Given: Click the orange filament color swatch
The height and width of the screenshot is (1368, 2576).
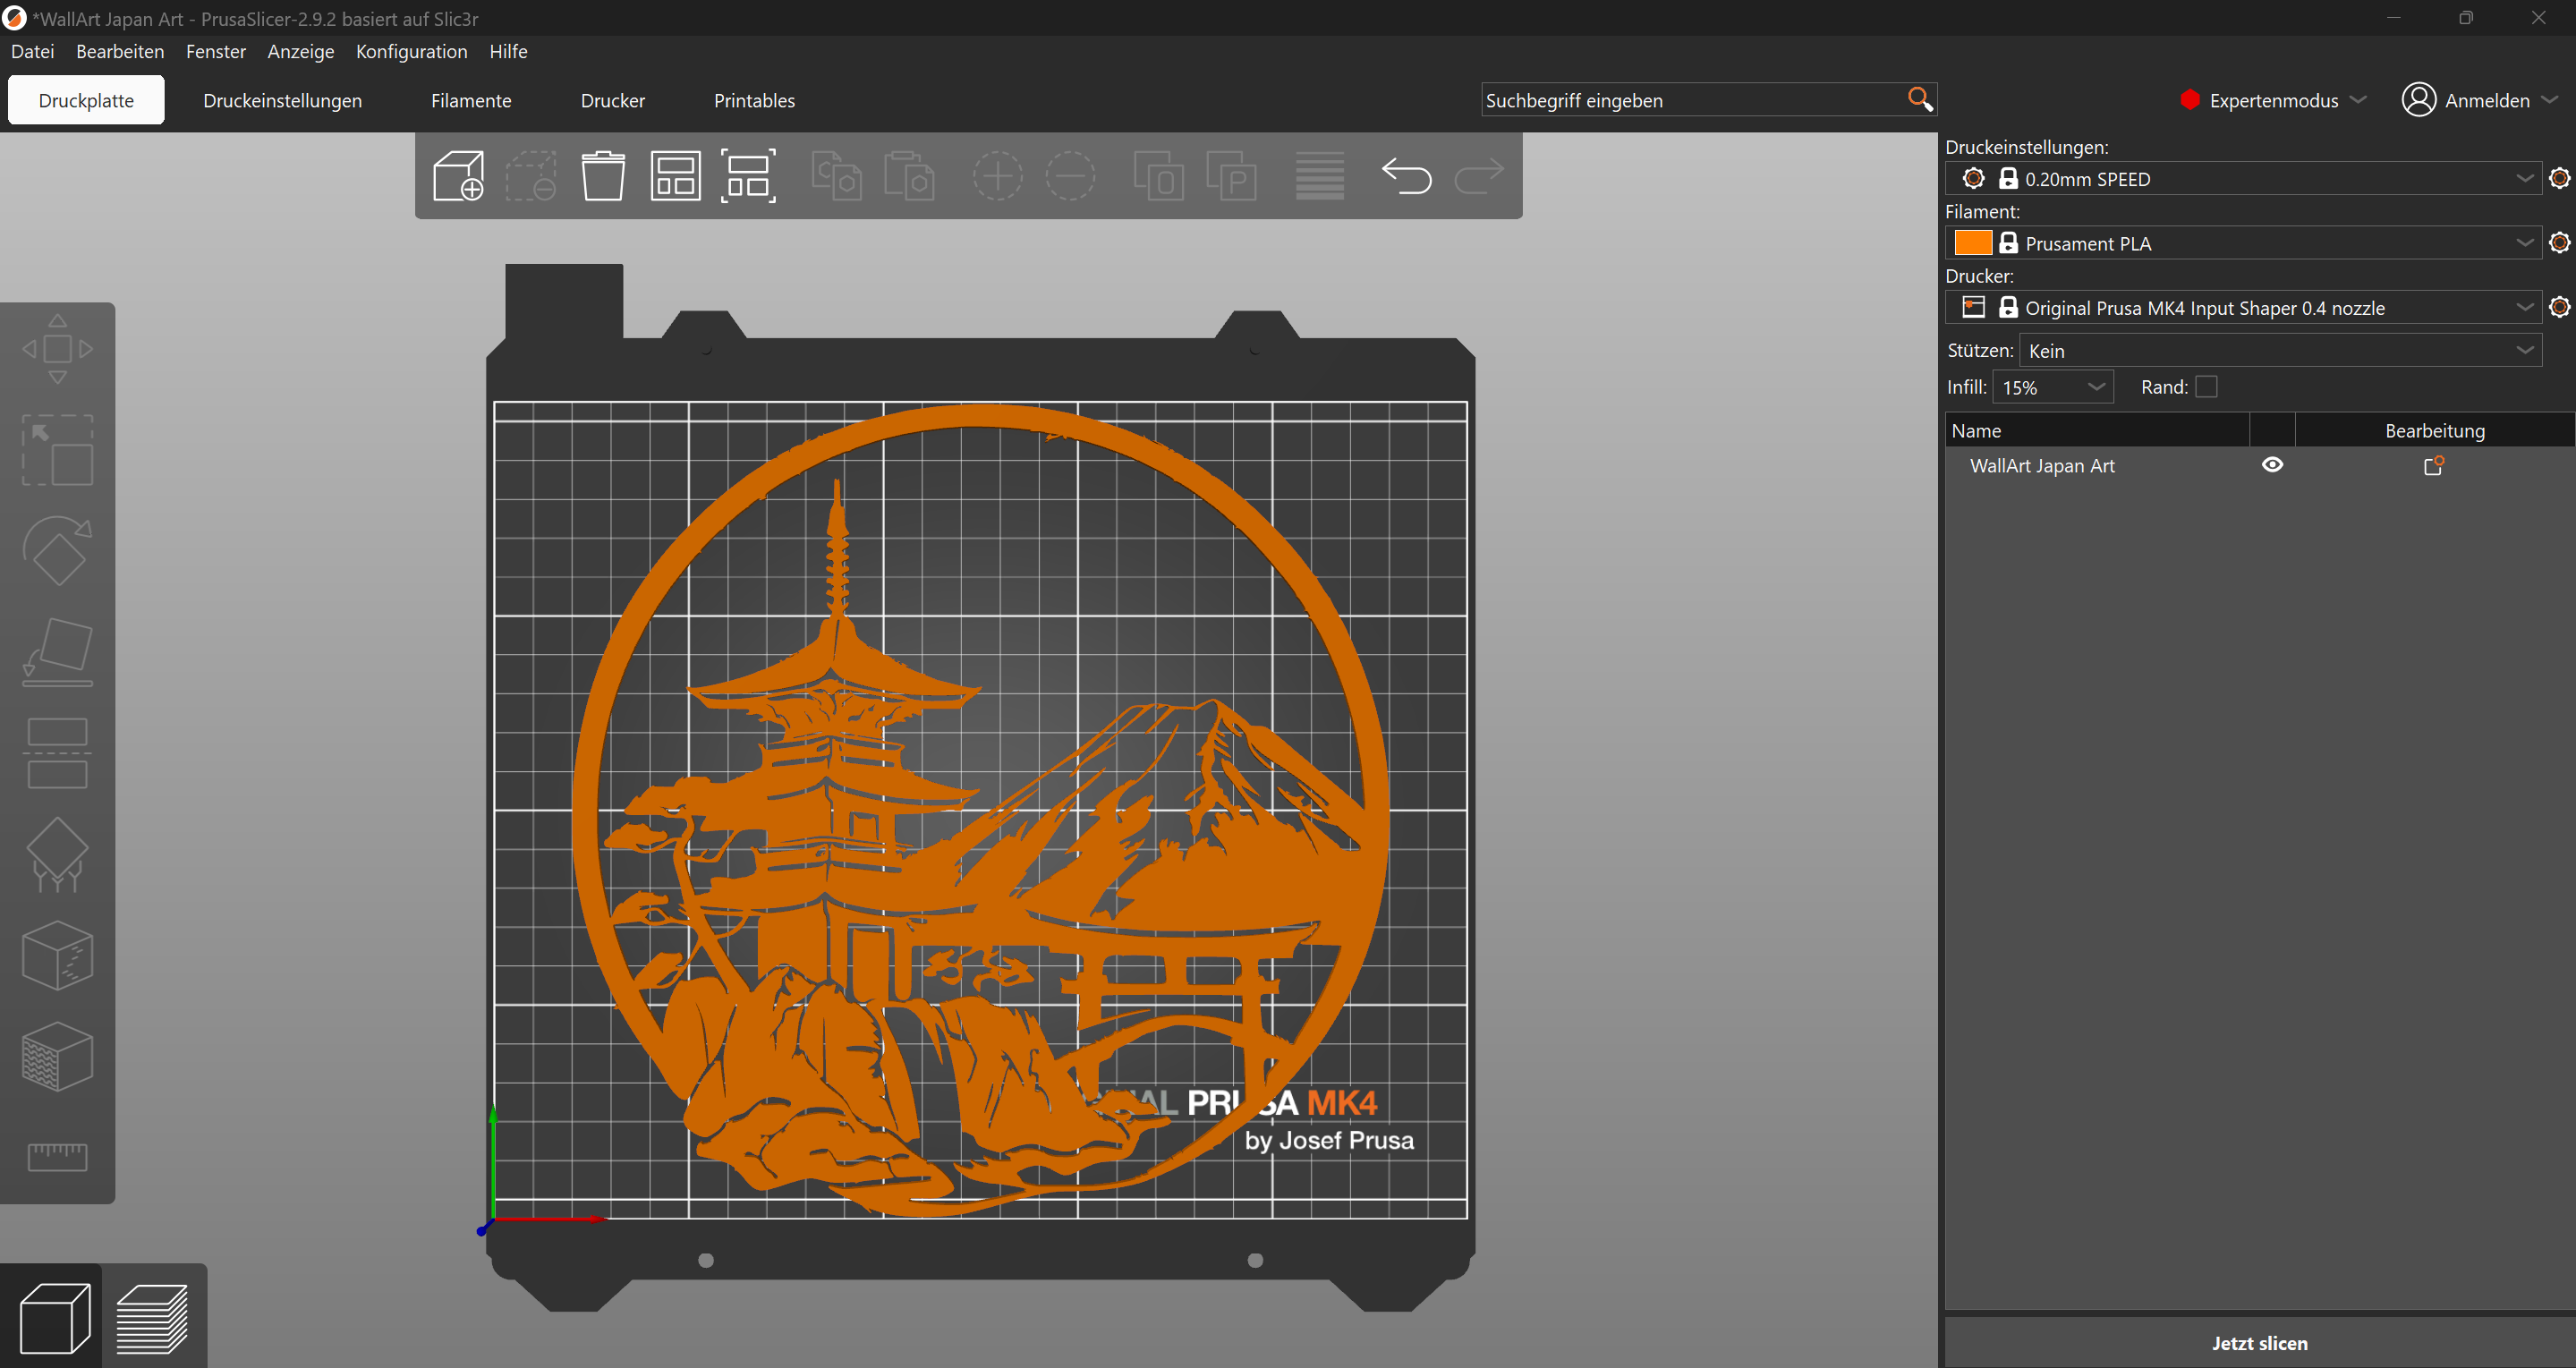Looking at the screenshot, I should point(1972,243).
